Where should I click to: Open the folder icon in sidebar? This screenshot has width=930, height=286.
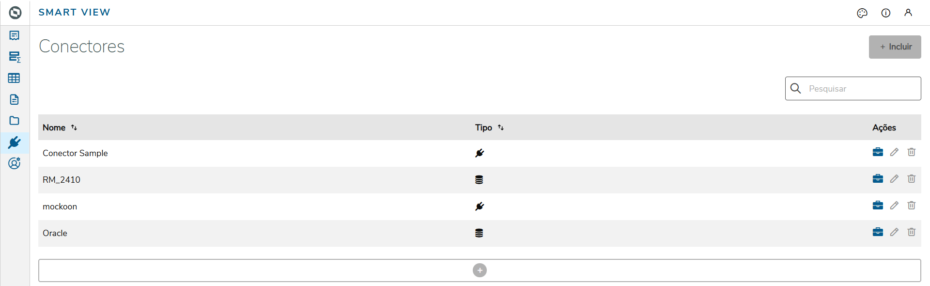tap(15, 121)
